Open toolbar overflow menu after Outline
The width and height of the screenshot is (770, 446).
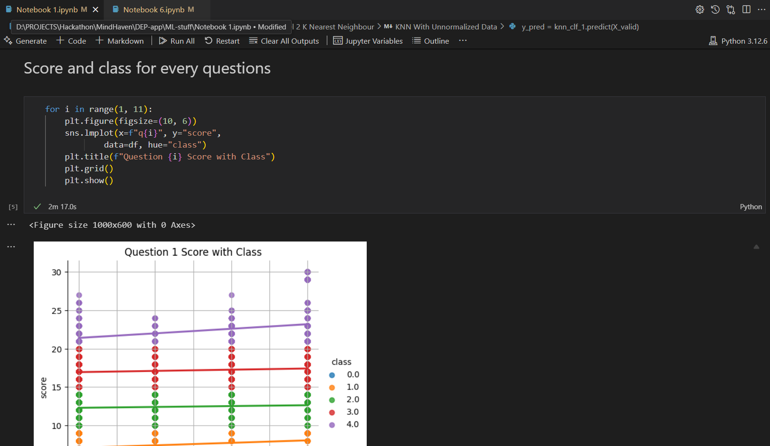[x=463, y=41]
